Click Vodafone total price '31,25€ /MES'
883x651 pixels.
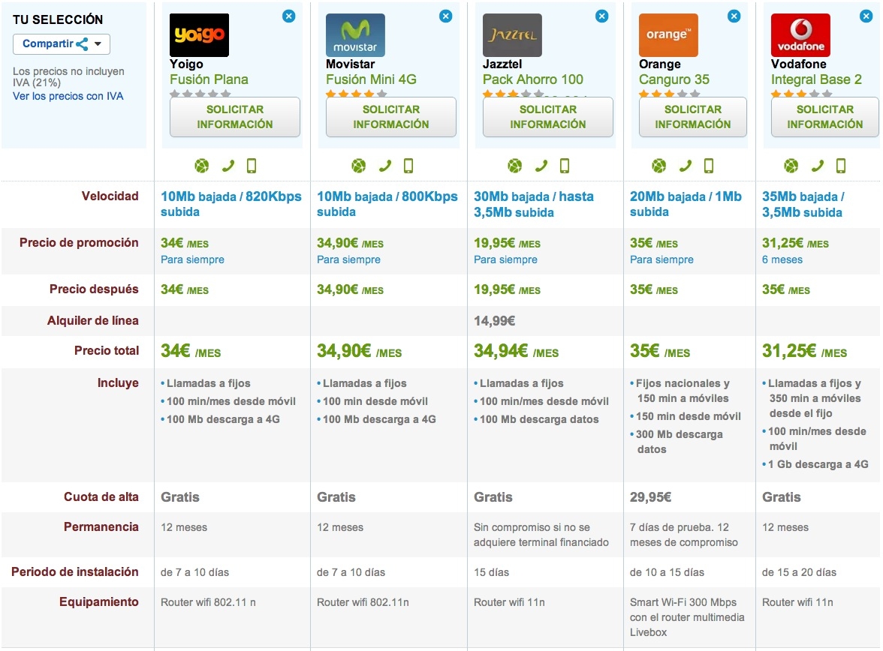(804, 351)
